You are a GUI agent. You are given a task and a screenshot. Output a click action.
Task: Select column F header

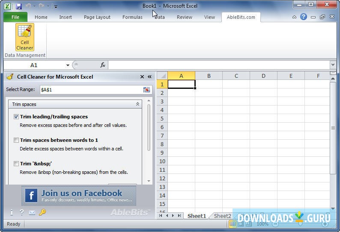tap(318, 76)
